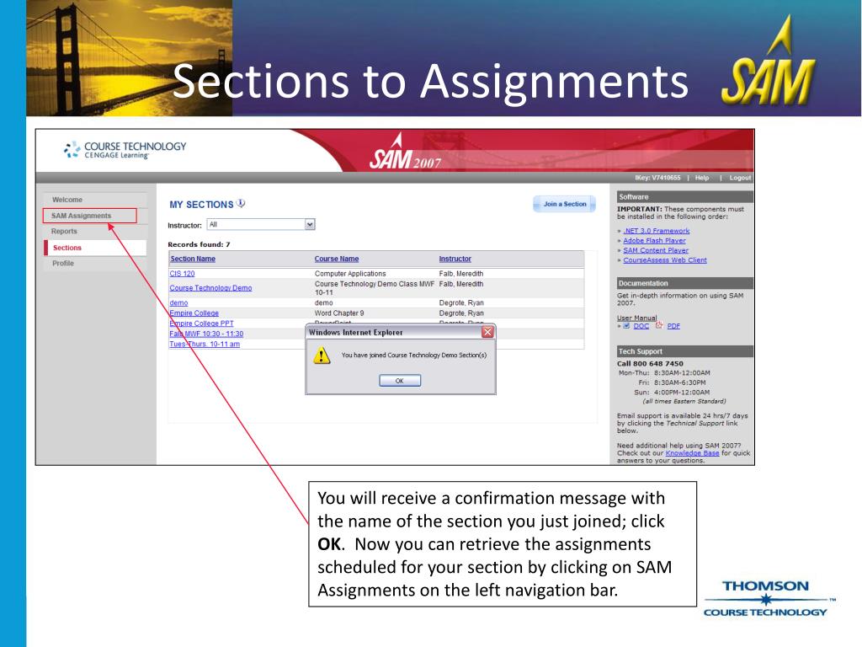This screenshot has width=862, height=647.
Task: Sort by Section Name column header
Action: click(193, 259)
